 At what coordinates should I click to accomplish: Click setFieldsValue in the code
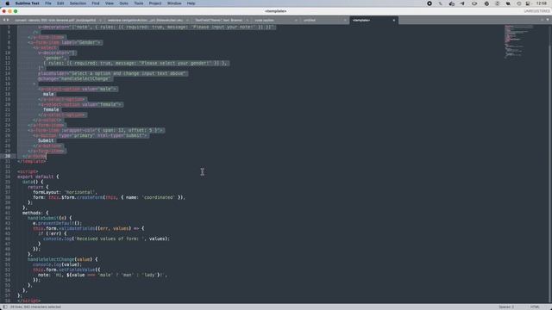pos(77,270)
